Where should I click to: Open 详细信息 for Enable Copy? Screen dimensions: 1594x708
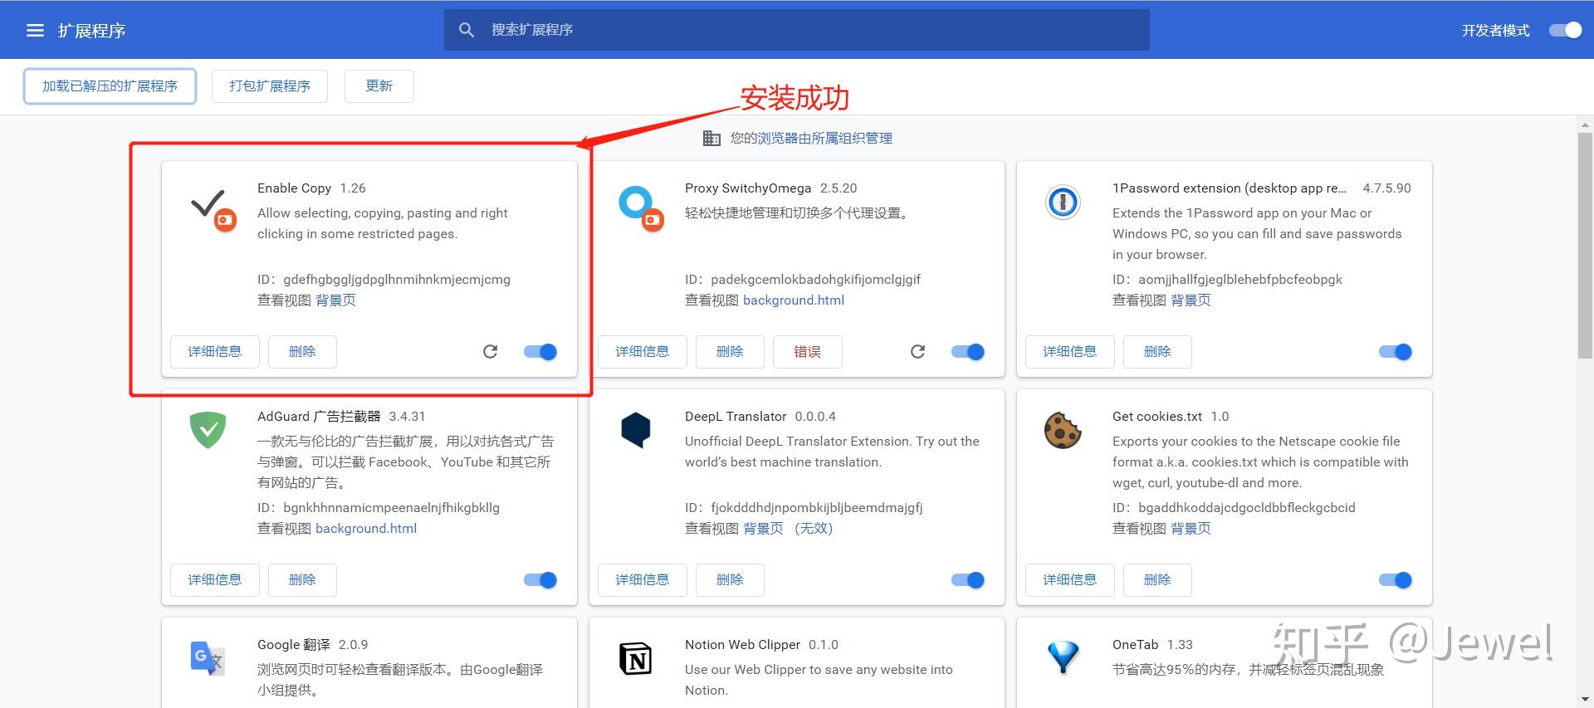click(x=215, y=352)
